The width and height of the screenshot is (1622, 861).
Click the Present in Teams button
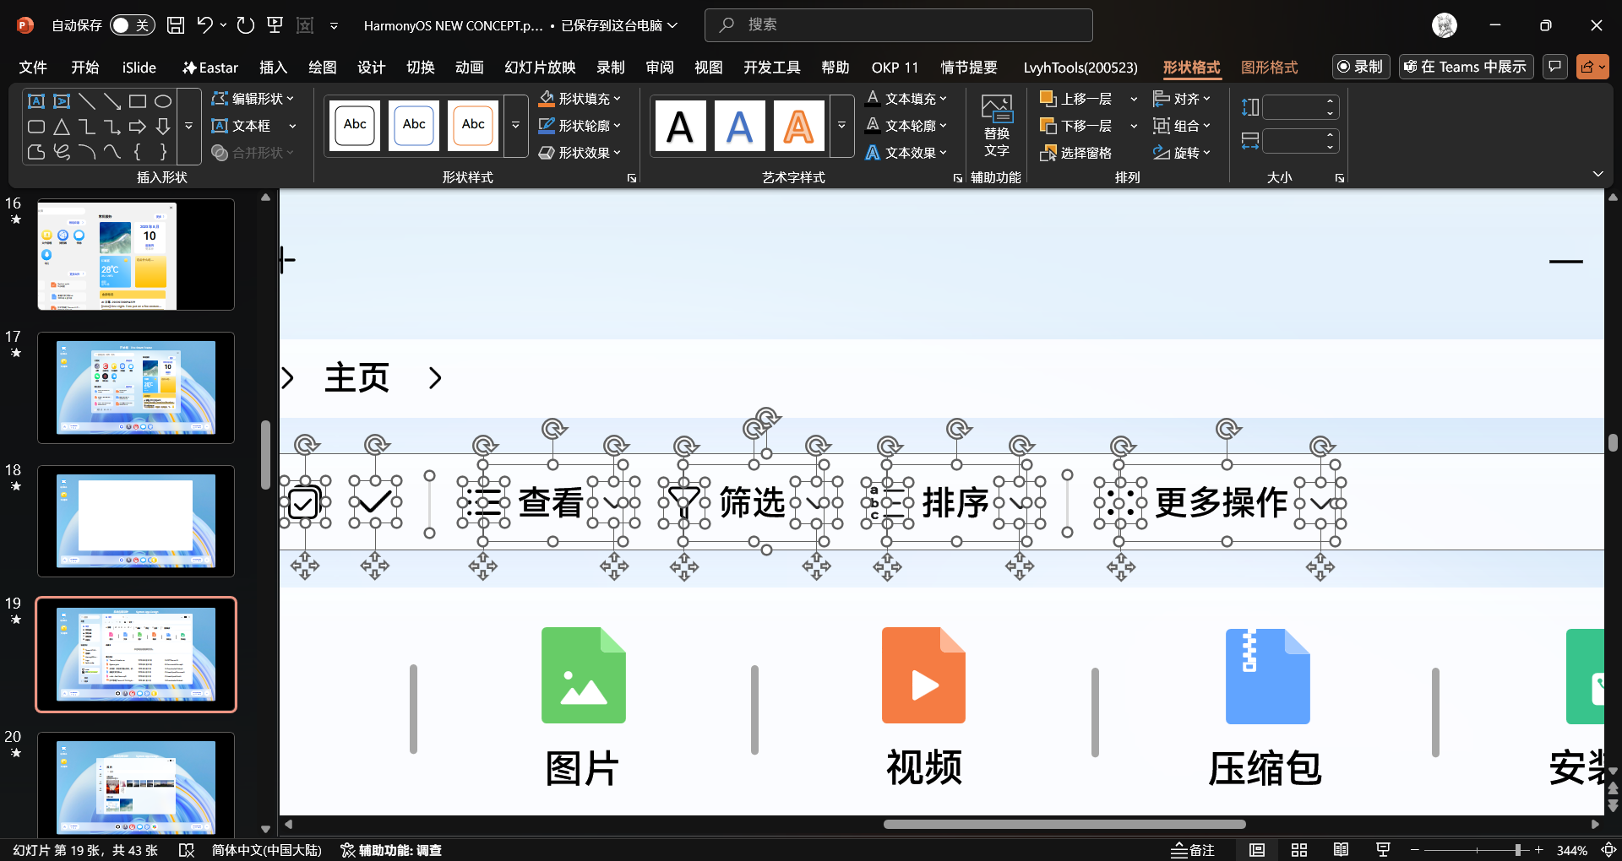click(1465, 67)
